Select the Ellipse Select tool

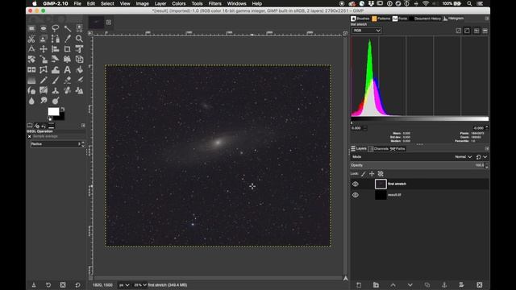(x=43, y=29)
